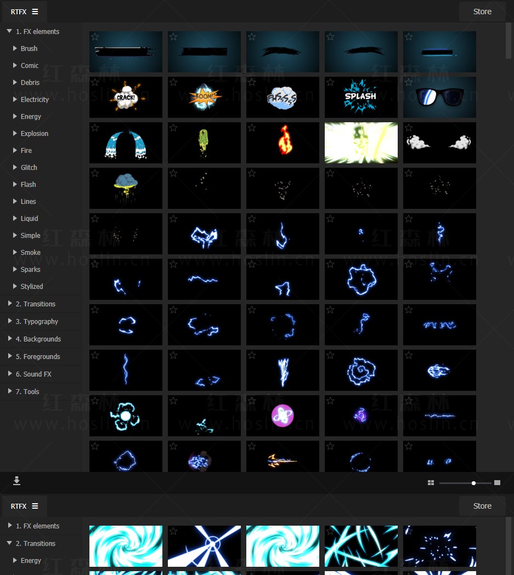The image size is (514, 575).
Task: Open the RTFX hamburger menu in the bottom panel
Action: pos(35,506)
